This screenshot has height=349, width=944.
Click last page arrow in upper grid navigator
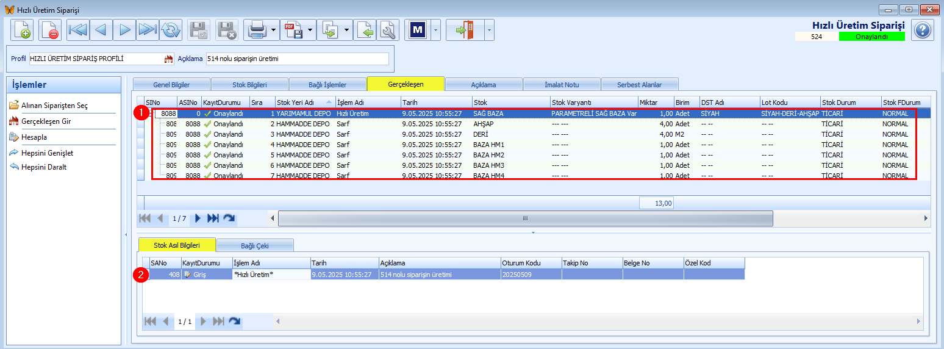(x=213, y=218)
